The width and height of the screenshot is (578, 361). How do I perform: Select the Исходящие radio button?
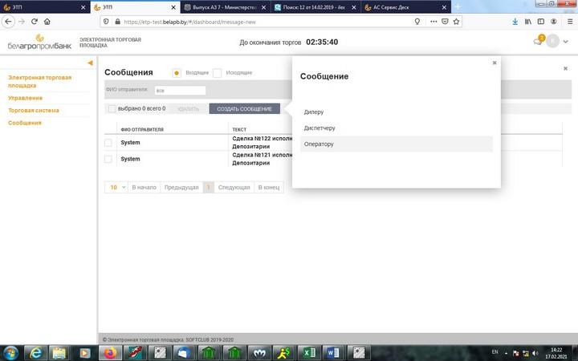pos(217,73)
